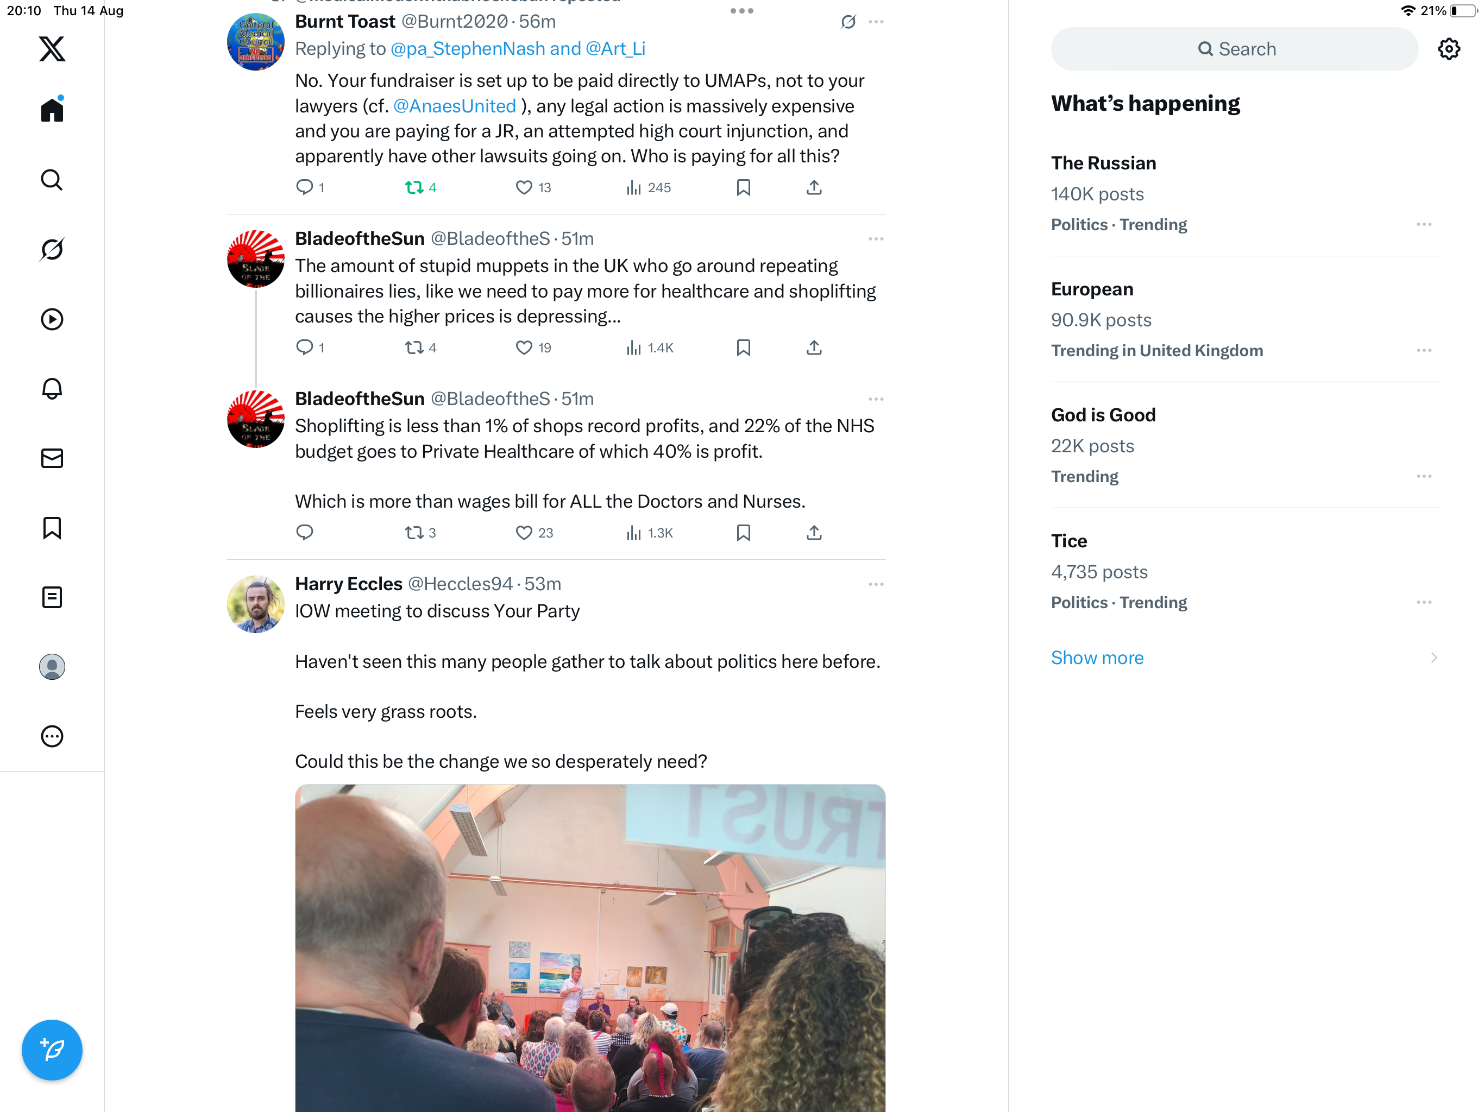Go to Home tab in sidebar
The height and width of the screenshot is (1112, 1484).
[x=52, y=110]
